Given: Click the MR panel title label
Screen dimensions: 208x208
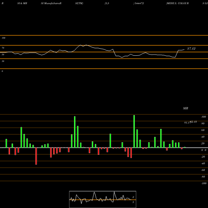Looking at the screenshot, I should click(186, 108).
